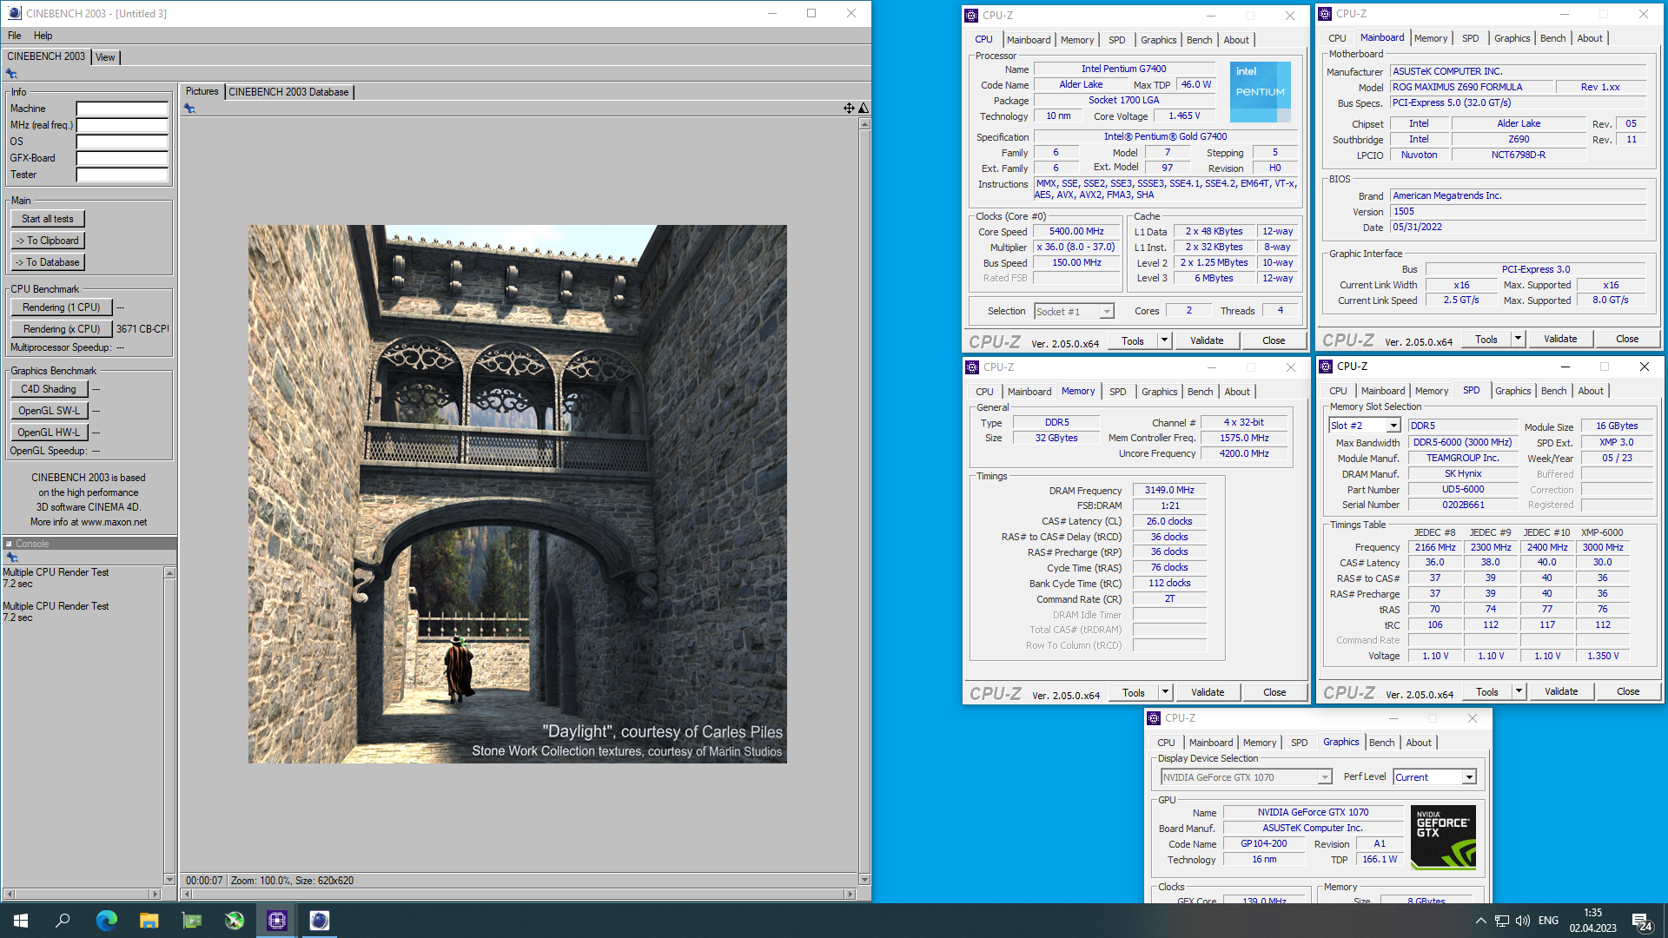
Task: Open the Windows Start menu
Action: (21, 921)
